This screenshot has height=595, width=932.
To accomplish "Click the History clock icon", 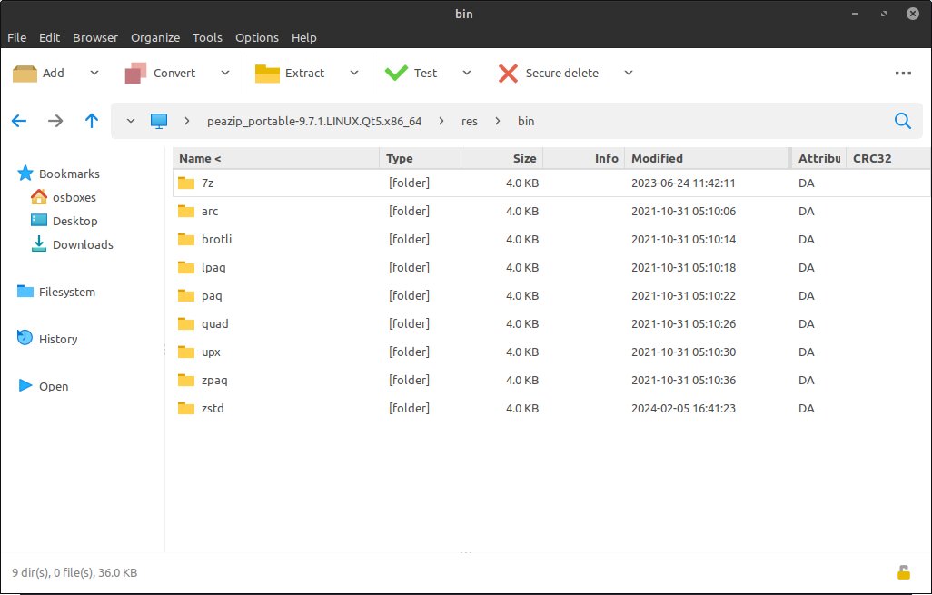I will pos(25,338).
